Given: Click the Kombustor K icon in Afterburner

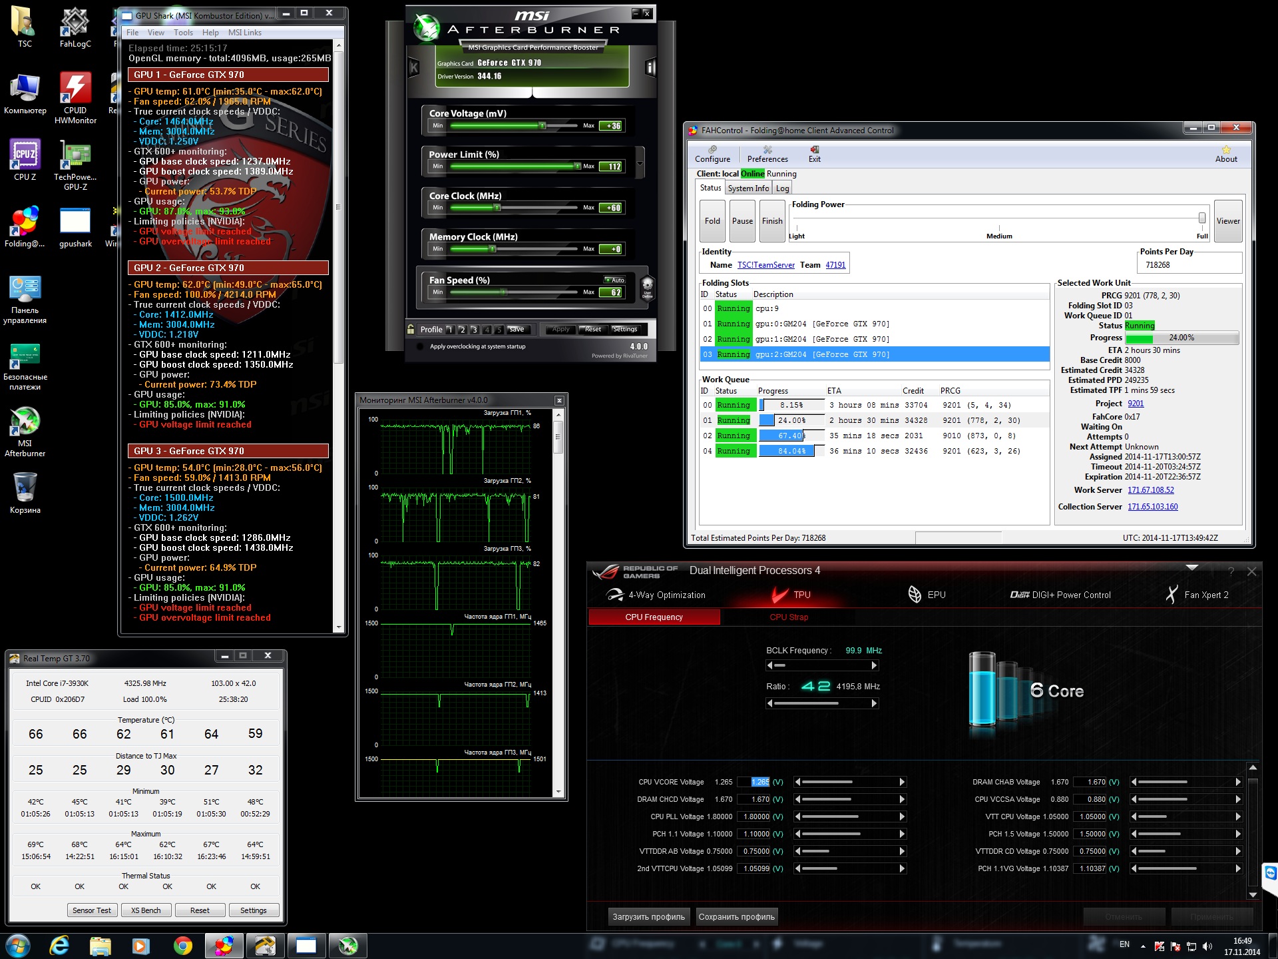Looking at the screenshot, I should click(x=413, y=67).
